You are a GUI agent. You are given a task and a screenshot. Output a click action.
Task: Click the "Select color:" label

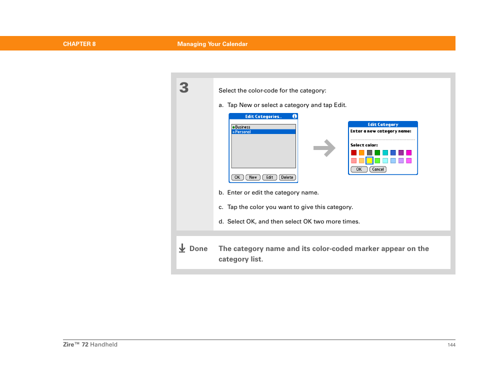(364, 145)
